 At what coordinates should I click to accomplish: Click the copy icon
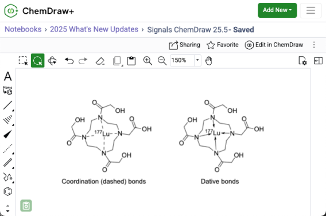[118, 61]
